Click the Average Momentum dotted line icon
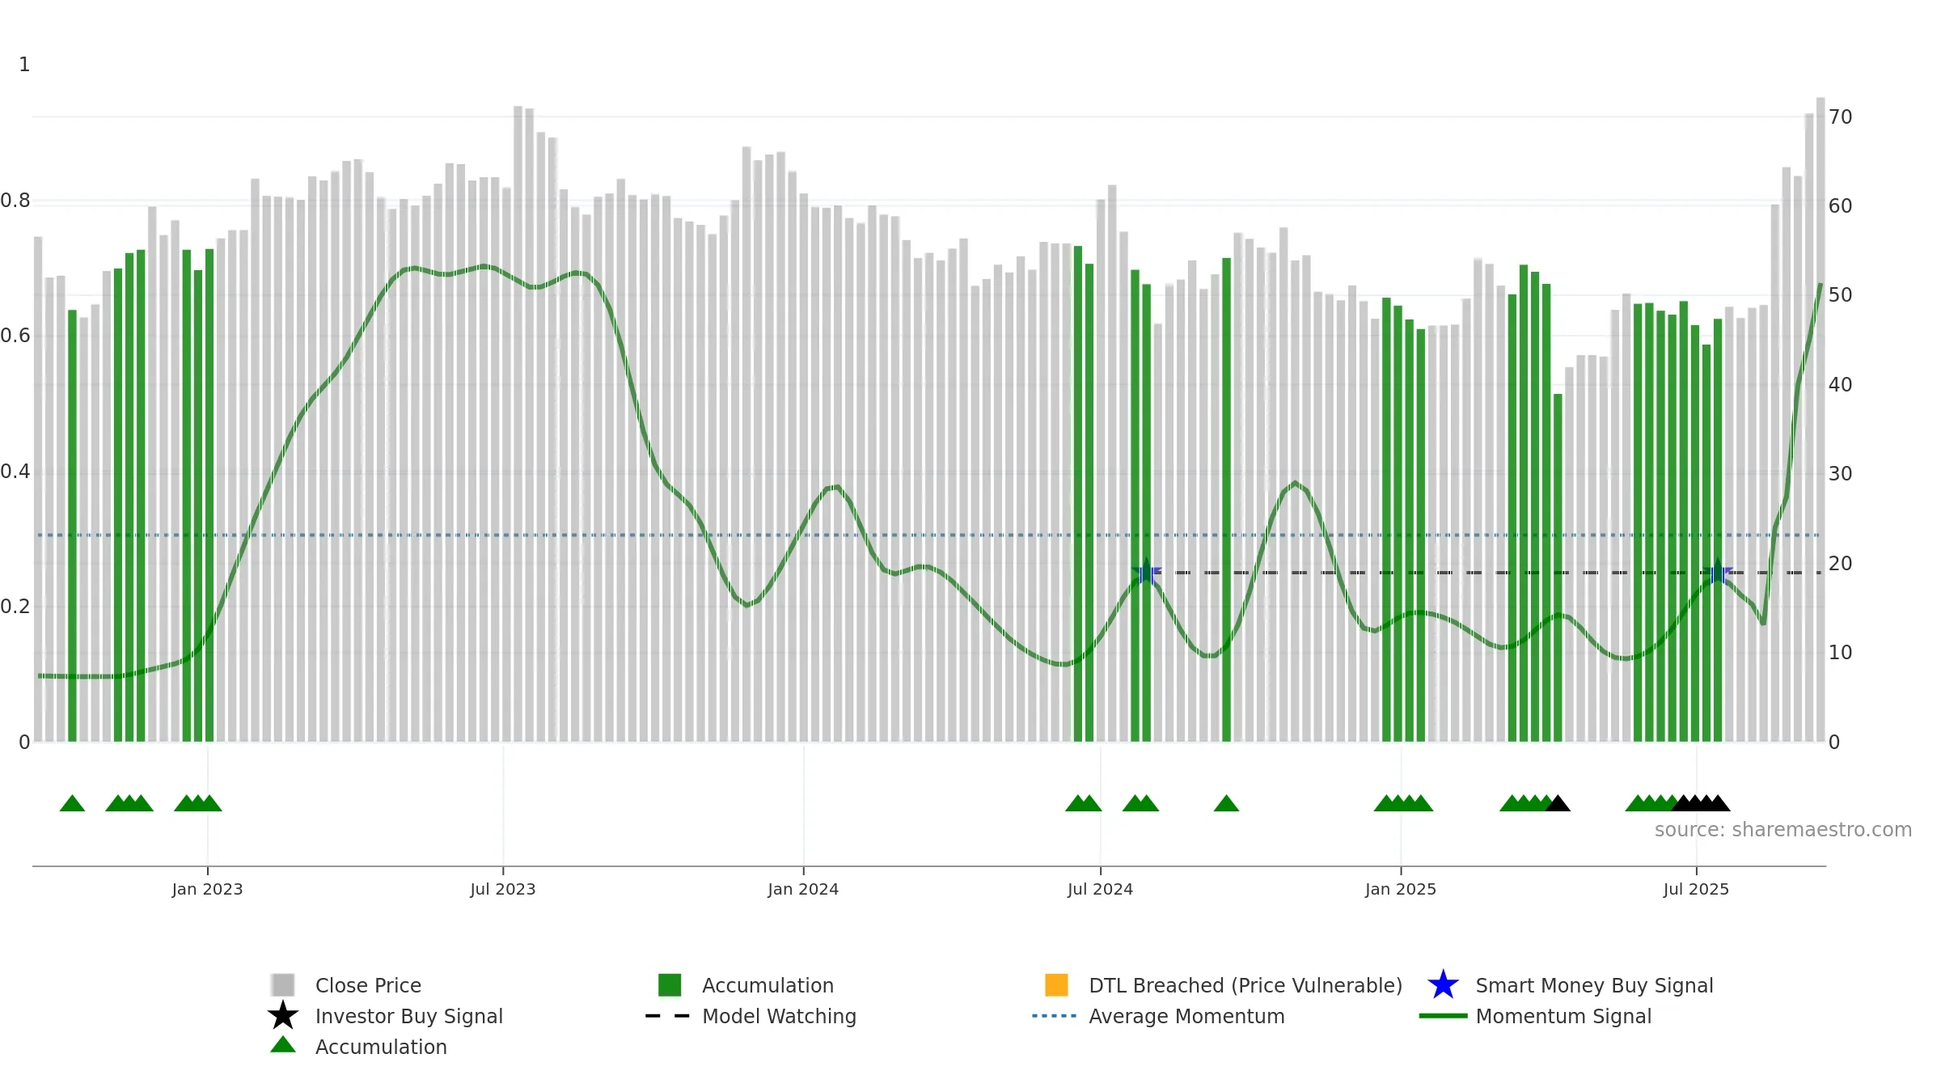 1055,1016
